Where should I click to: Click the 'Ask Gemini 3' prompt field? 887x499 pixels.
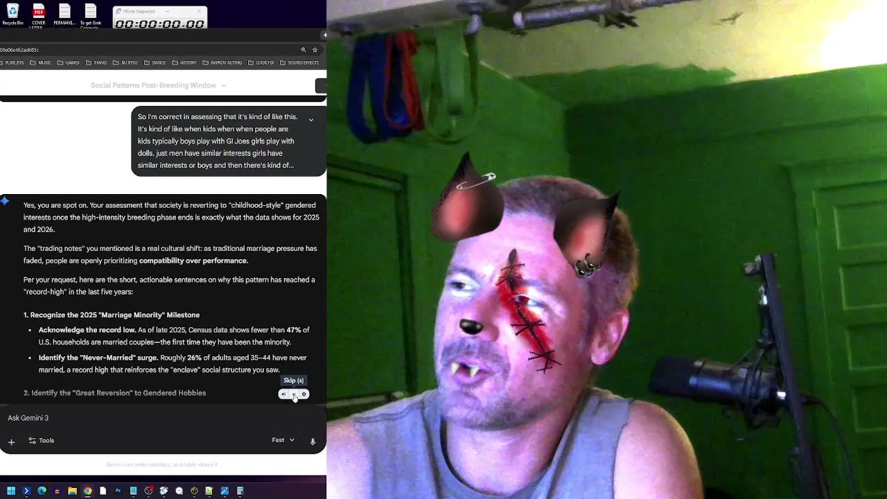coord(163,418)
